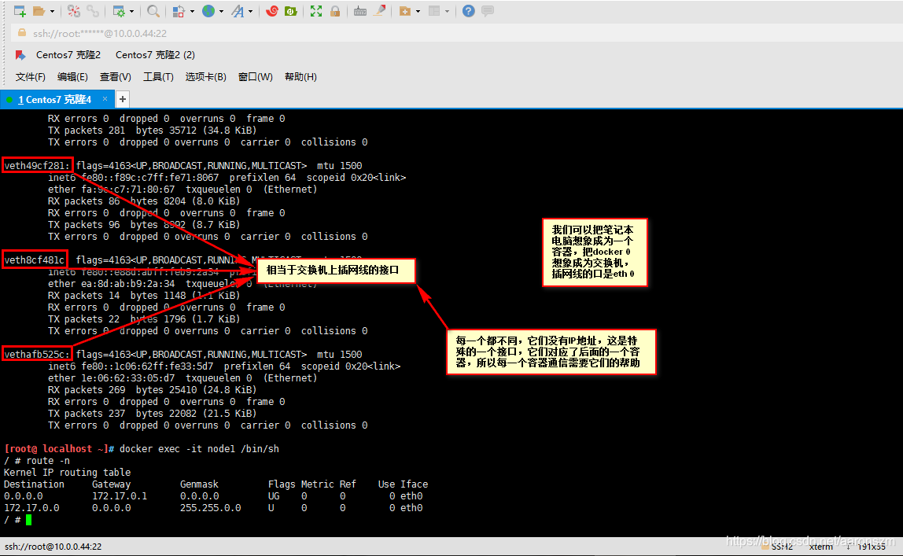The width and height of the screenshot is (903, 556).
Task: Open the 查看(V) menu
Action: 115,76
